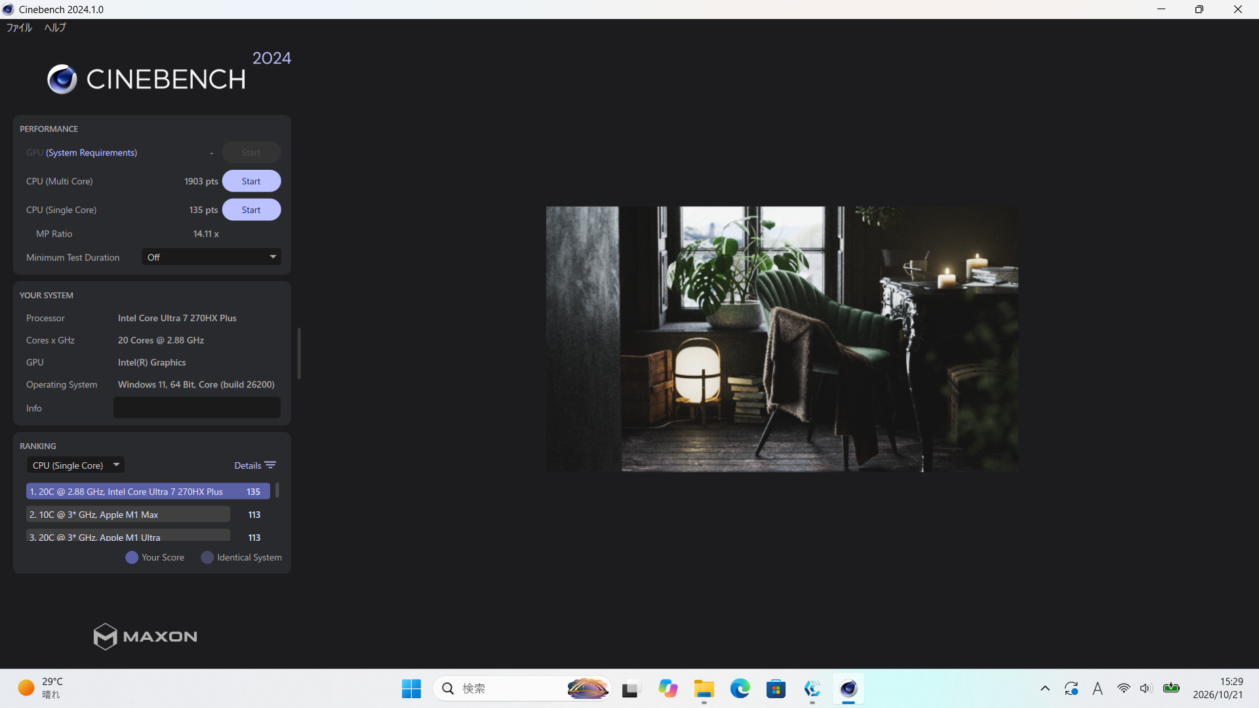1259x708 pixels.
Task: Open Wi-Fi network settings tray icon
Action: click(x=1124, y=688)
